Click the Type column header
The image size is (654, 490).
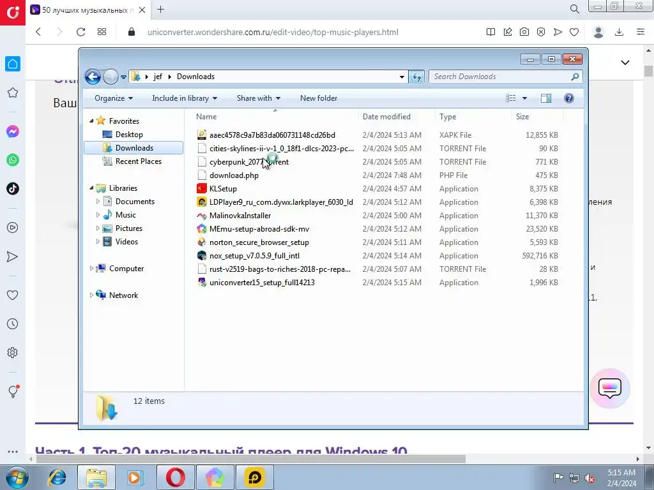473,117
